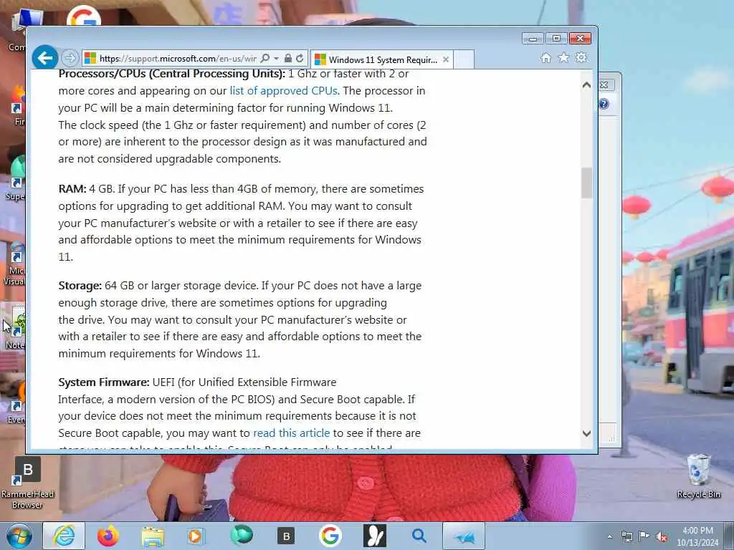
Task: Close the Internet Explorer window
Action: 581,39
